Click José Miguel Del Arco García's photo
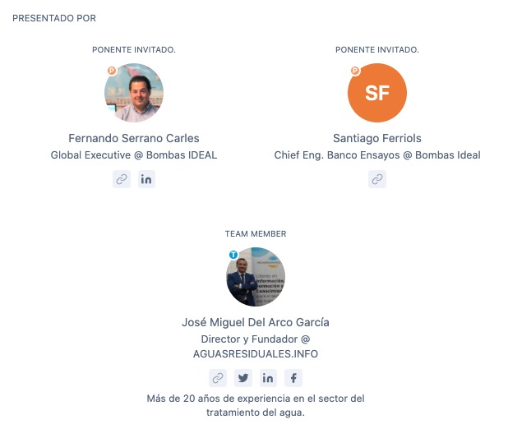 pos(256,277)
